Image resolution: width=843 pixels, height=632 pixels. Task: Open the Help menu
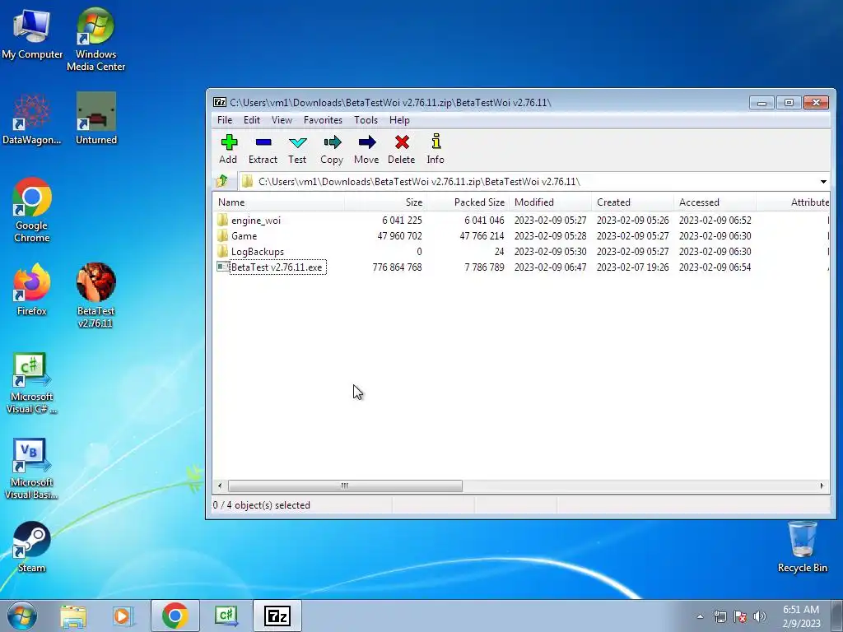(399, 120)
